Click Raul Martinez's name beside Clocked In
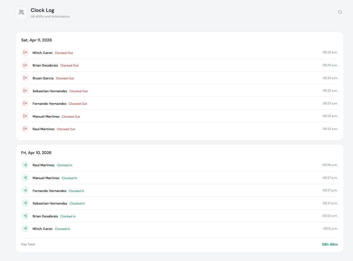Image resolution: width=353 pixels, height=261 pixels. [x=43, y=165]
